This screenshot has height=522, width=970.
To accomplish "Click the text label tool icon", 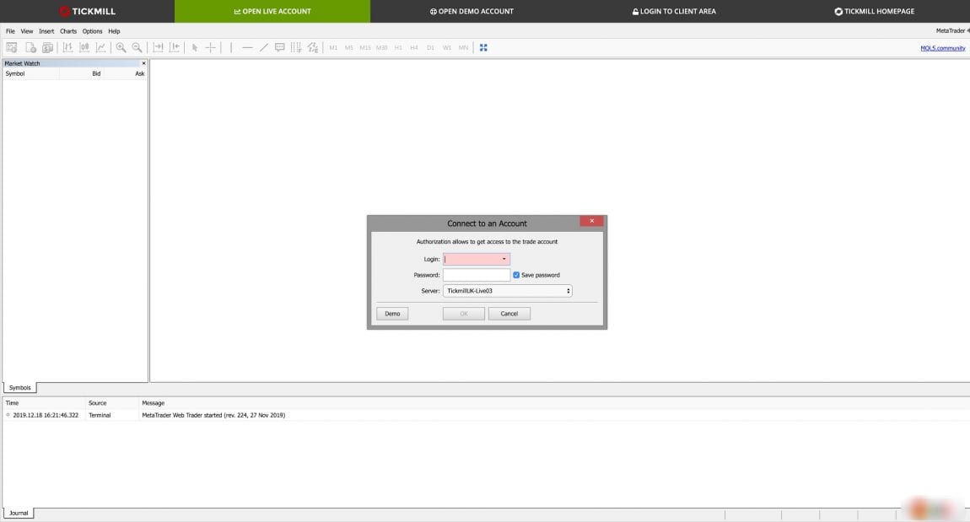I will pos(280,48).
